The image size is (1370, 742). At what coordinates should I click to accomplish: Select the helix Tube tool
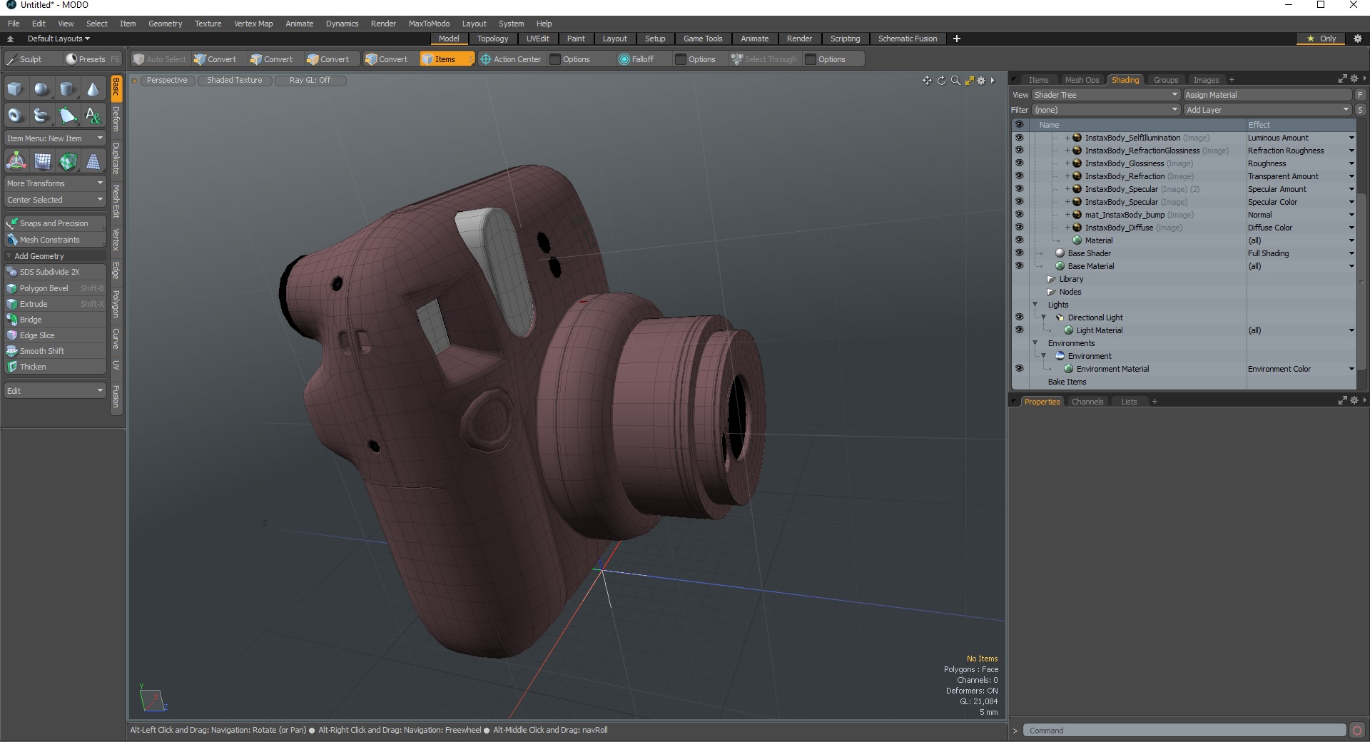[41, 115]
